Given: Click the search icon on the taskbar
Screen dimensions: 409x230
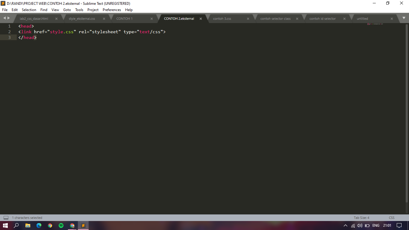Looking at the screenshot, I should tap(16, 226).
